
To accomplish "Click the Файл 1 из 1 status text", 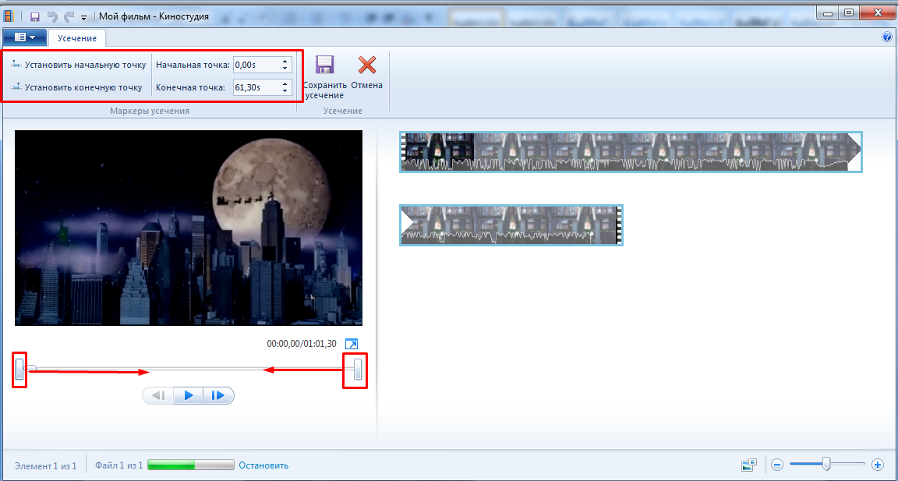I will pos(119,465).
